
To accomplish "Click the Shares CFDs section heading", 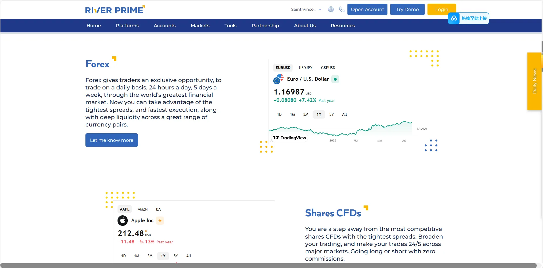I will click(x=333, y=213).
